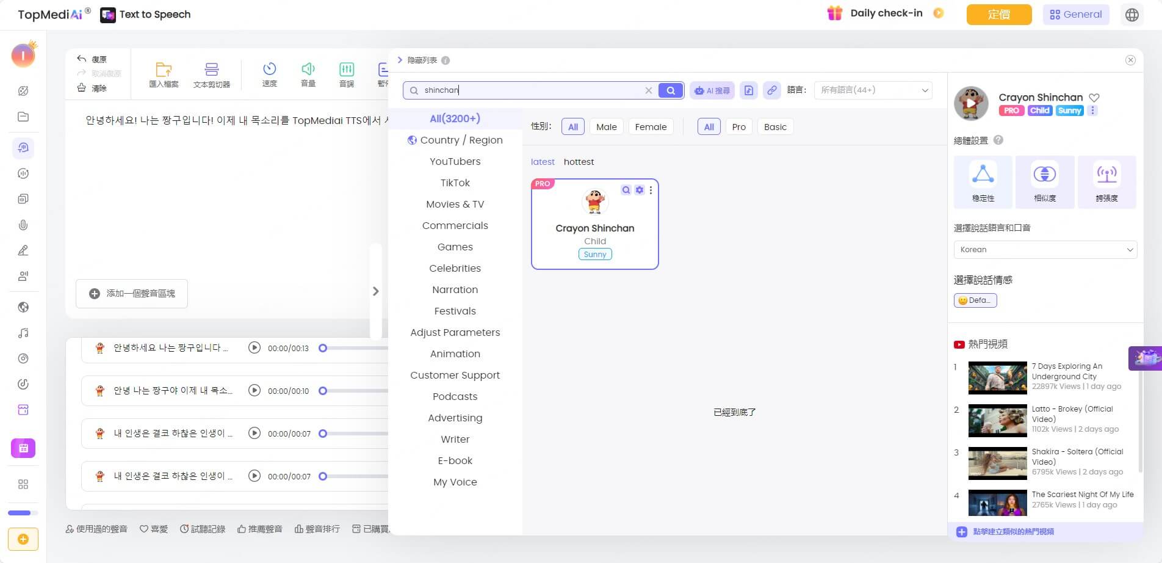Viewport: 1162px width, 563px height.
Task: Click help icon beside 總體設置
Action: [x=998, y=140]
